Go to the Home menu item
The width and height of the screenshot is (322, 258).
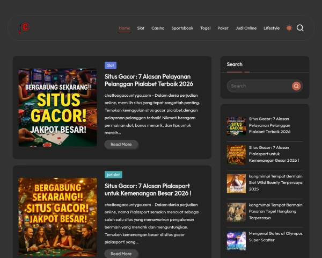coord(125,28)
